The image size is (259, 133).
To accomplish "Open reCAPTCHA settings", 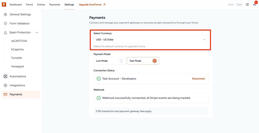I will tap(19, 41).
